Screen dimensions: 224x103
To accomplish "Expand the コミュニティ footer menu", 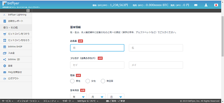I will (x=51, y=101).
